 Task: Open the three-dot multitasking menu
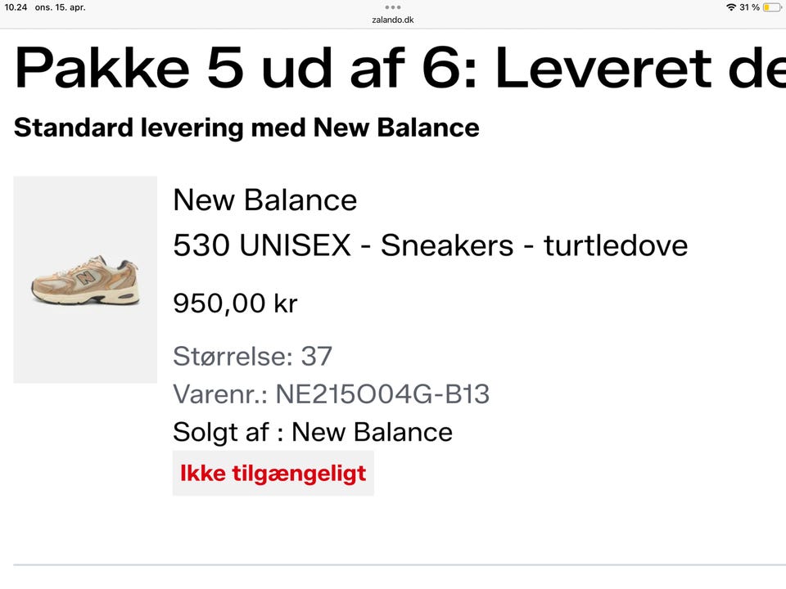(x=393, y=7)
